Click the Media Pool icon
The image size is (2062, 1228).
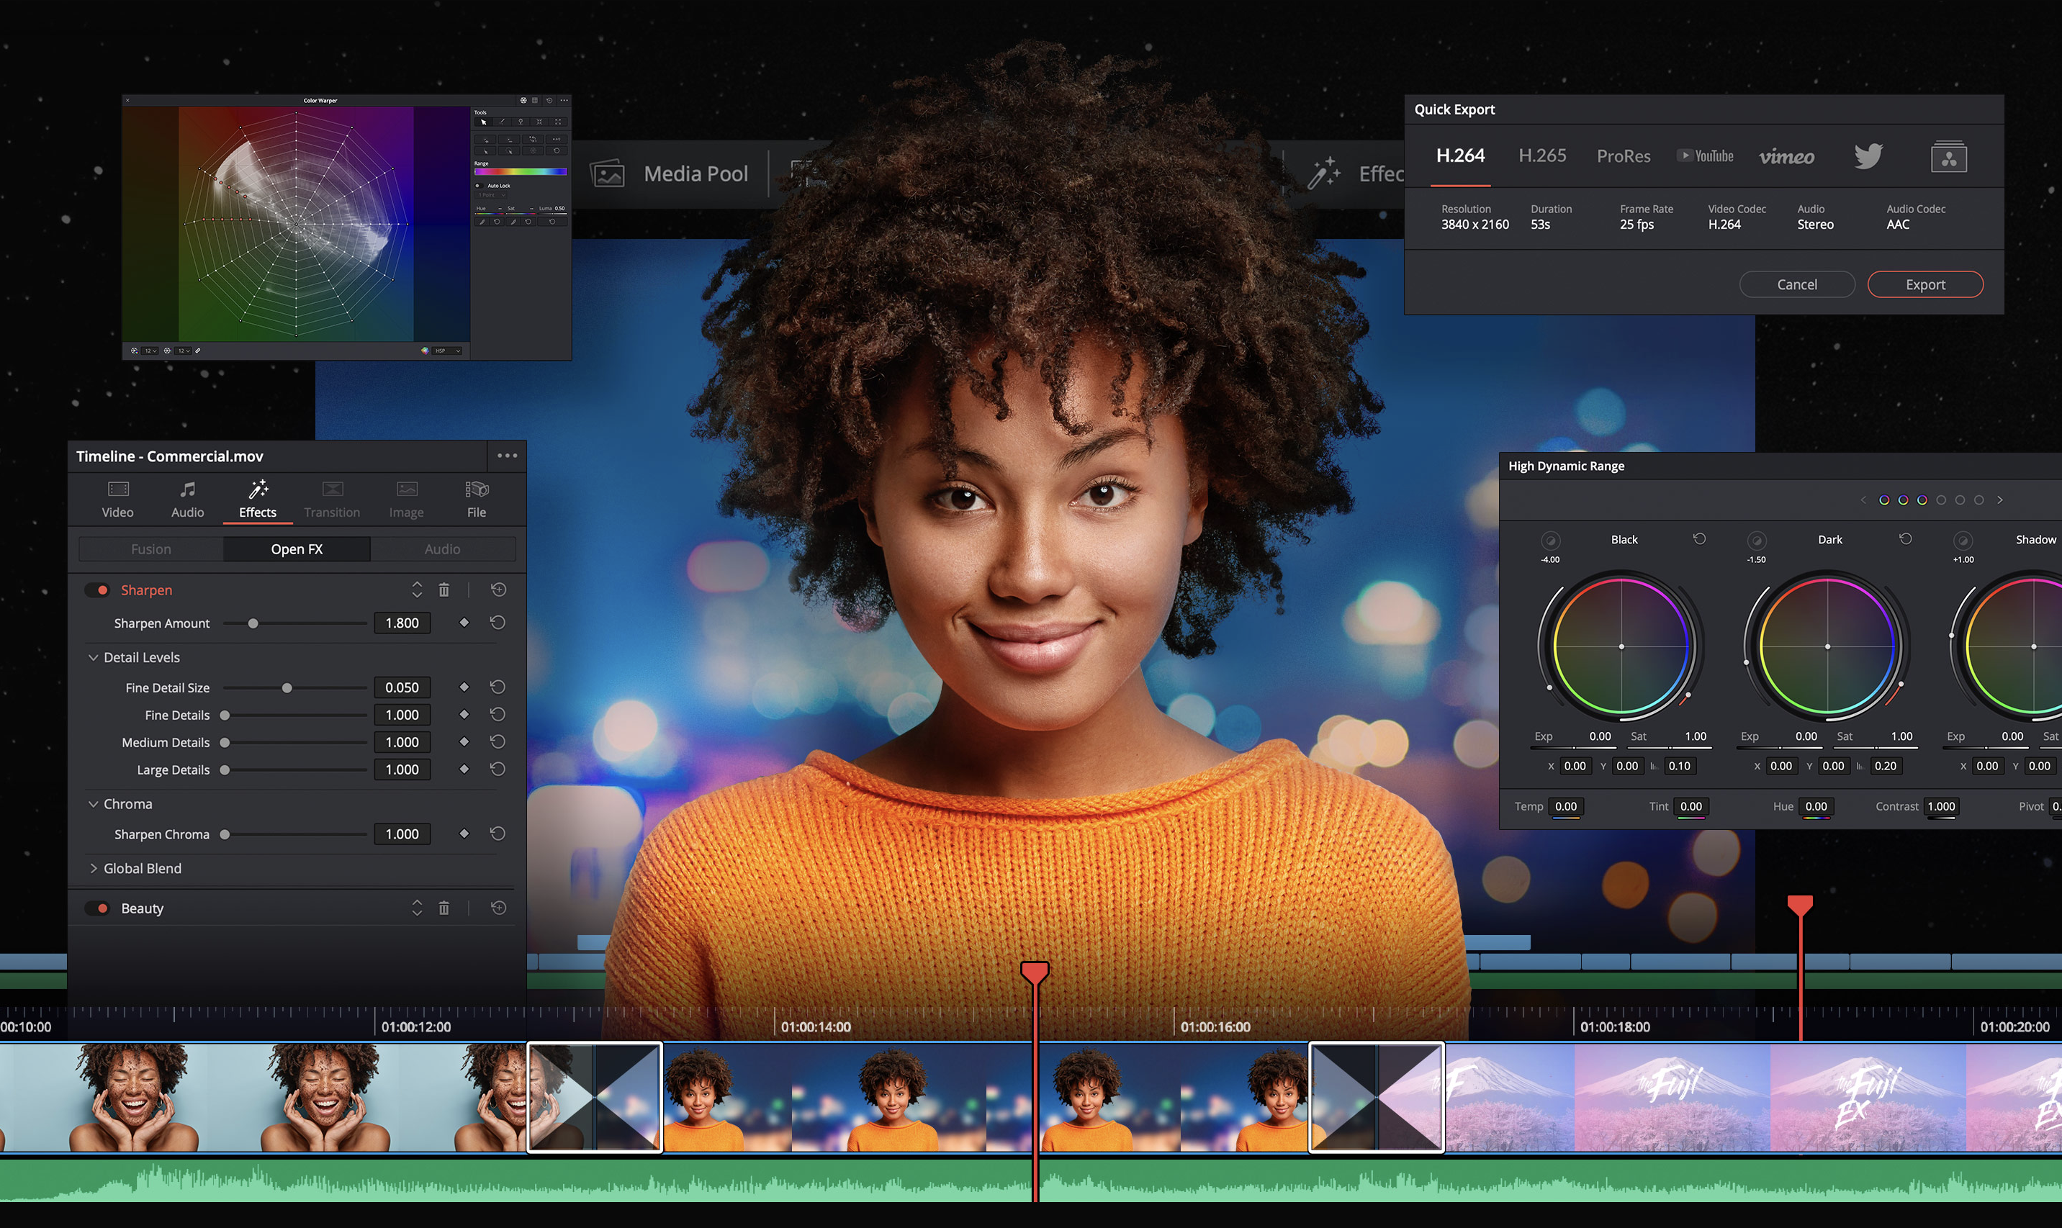coord(608,173)
